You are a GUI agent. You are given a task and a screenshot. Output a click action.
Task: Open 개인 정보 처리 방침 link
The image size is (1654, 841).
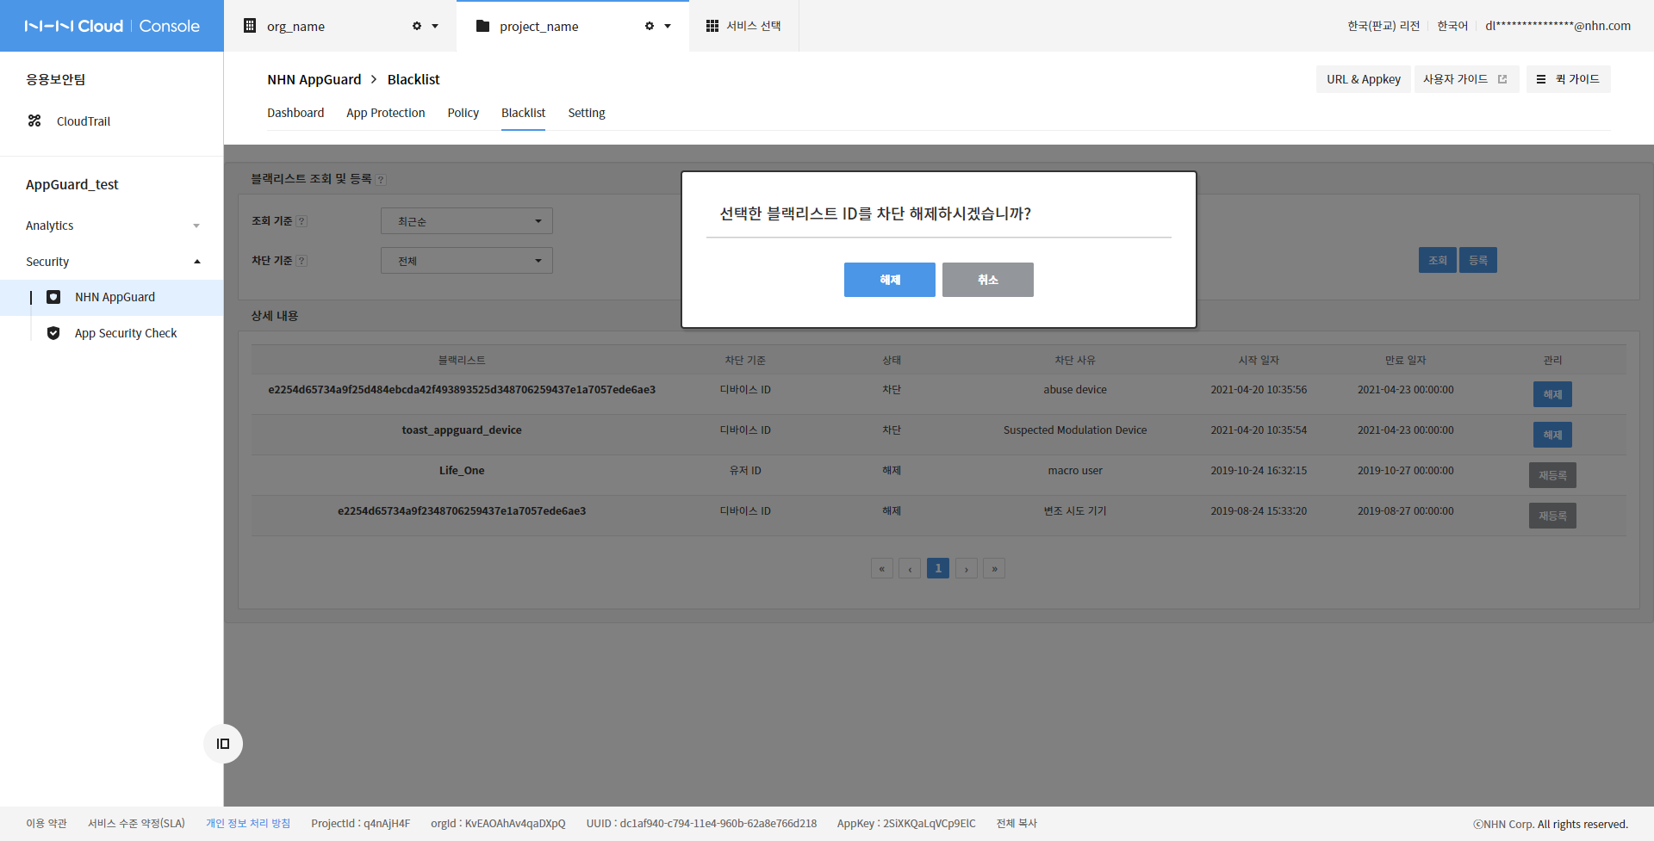click(x=248, y=824)
